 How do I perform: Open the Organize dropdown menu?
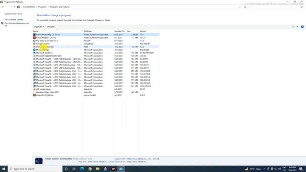point(39,27)
